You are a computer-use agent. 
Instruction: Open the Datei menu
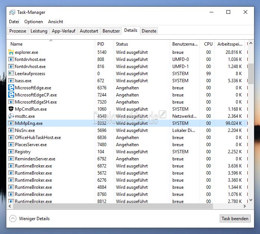pos(14,22)
